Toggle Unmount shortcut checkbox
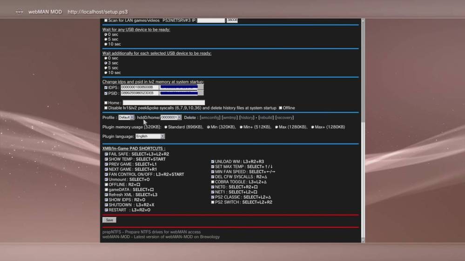 106,179
